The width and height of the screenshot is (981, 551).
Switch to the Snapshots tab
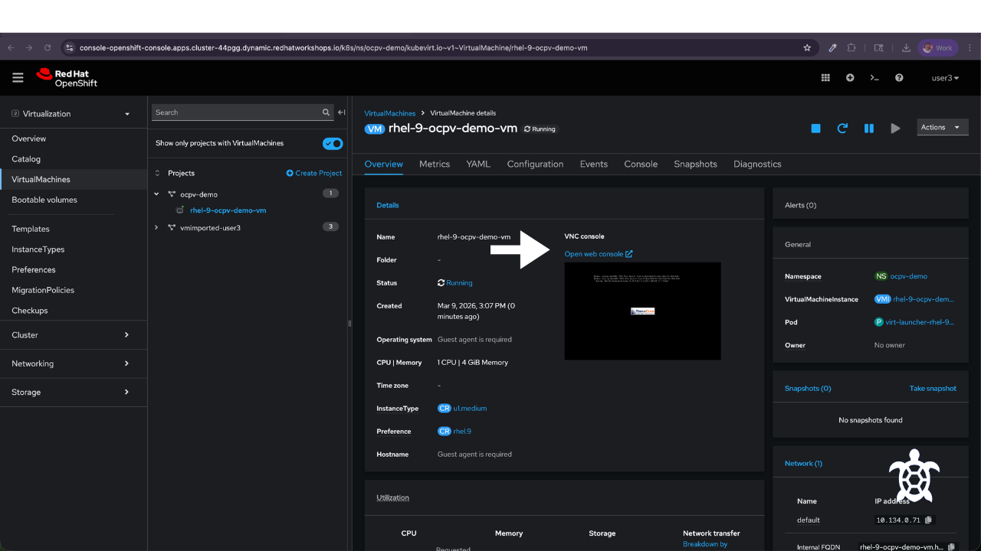click(x=695, y=164)
